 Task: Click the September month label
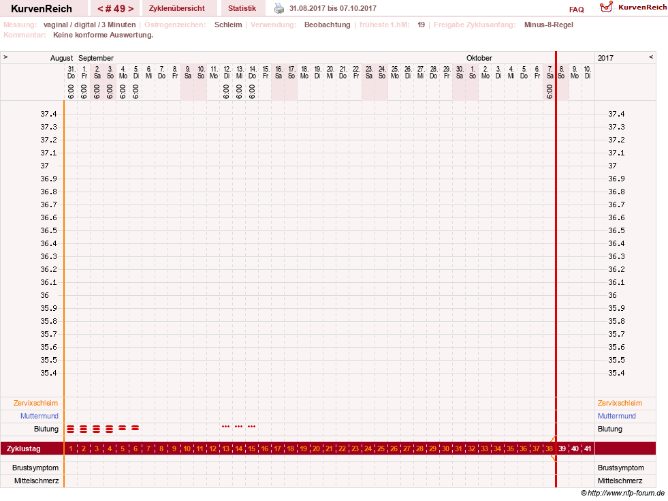[x=96, y=58]
